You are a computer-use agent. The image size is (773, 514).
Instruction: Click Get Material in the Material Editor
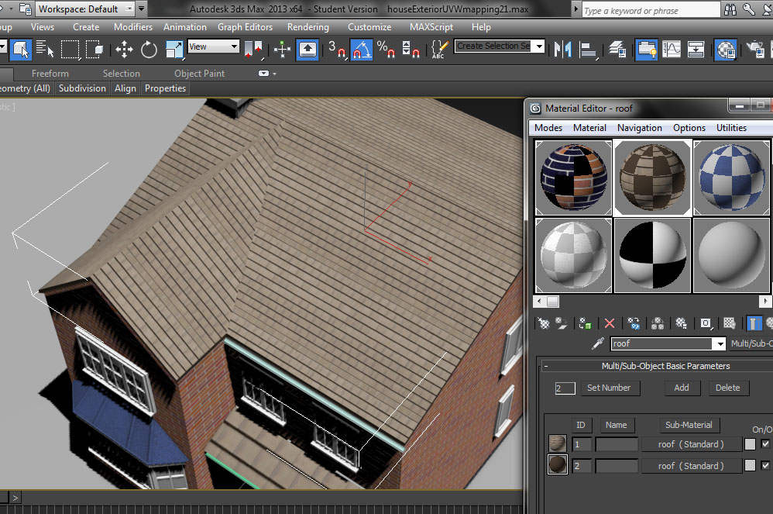click(x=542, y=323)
